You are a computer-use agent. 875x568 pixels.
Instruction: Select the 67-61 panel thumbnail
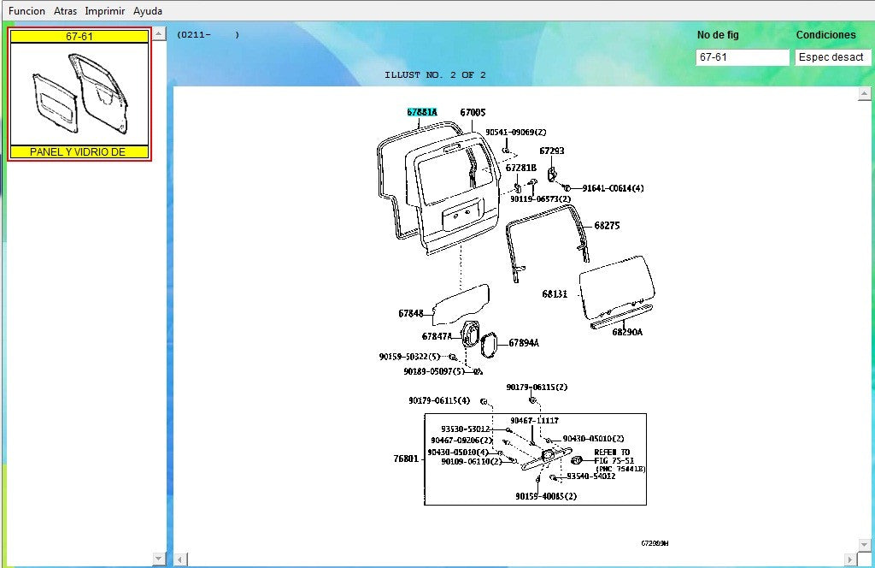click(x=79, y=94)
